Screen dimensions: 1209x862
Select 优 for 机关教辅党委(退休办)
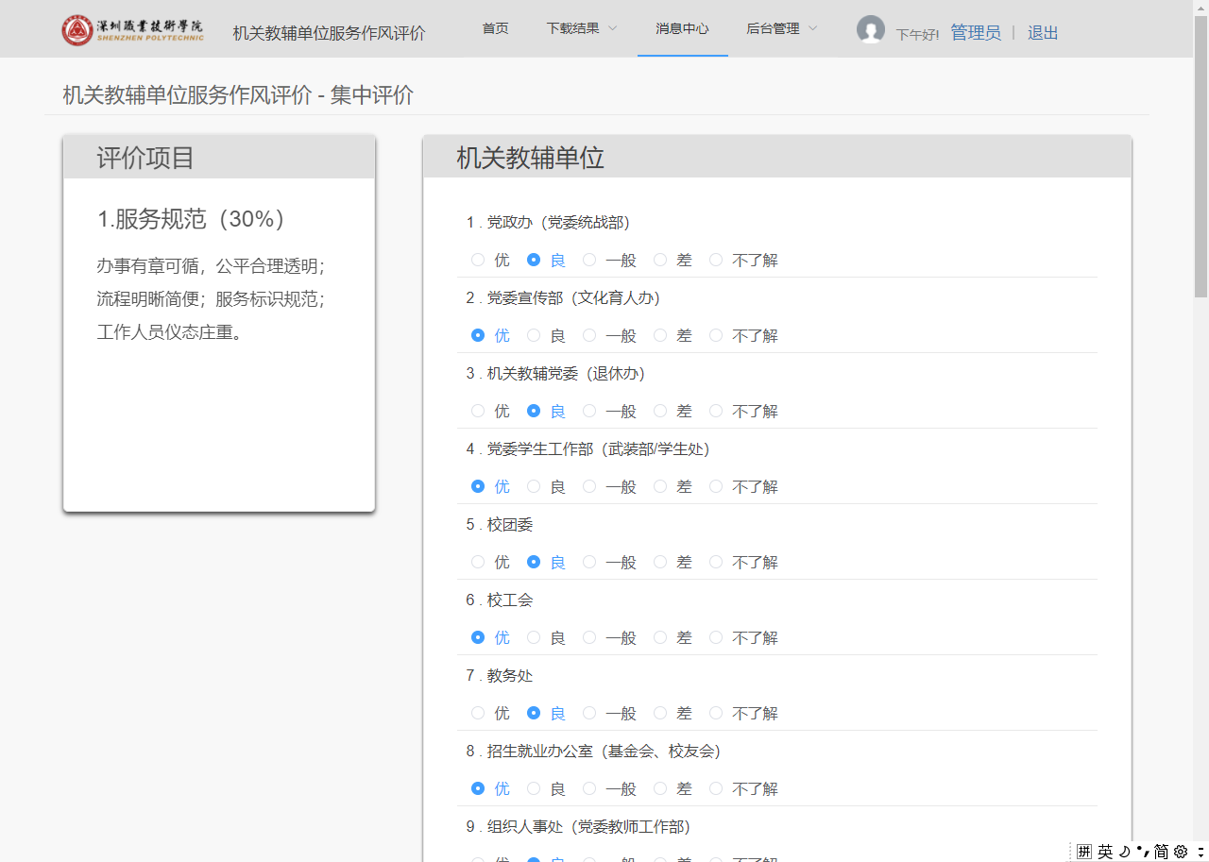pyautogui.click(x=478, y=411)
